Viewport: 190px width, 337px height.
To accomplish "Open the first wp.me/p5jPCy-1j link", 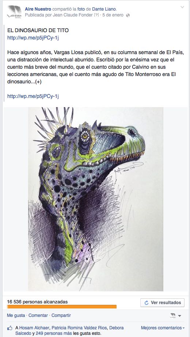I will pos(33,38).
